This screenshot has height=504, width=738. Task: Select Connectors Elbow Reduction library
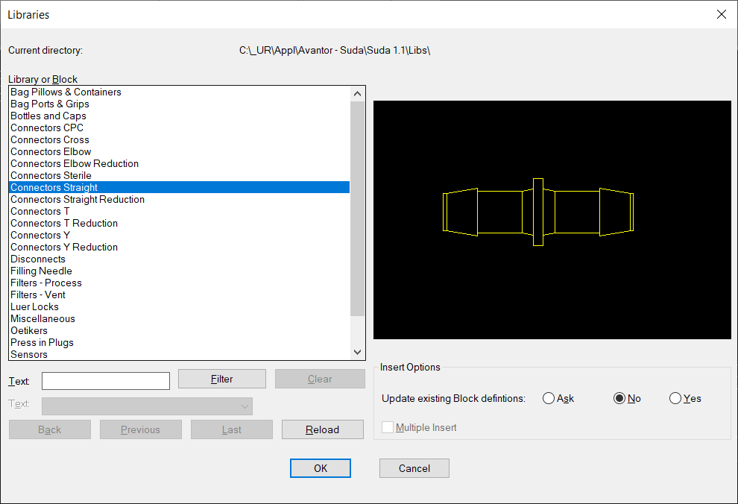[x=180, y=164]
